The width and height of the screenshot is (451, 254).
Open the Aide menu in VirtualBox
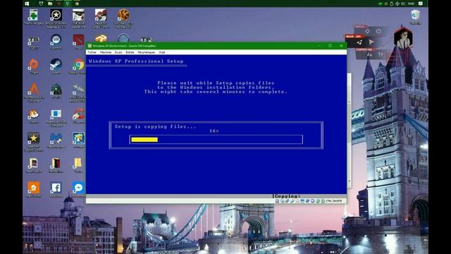point(162,52)
